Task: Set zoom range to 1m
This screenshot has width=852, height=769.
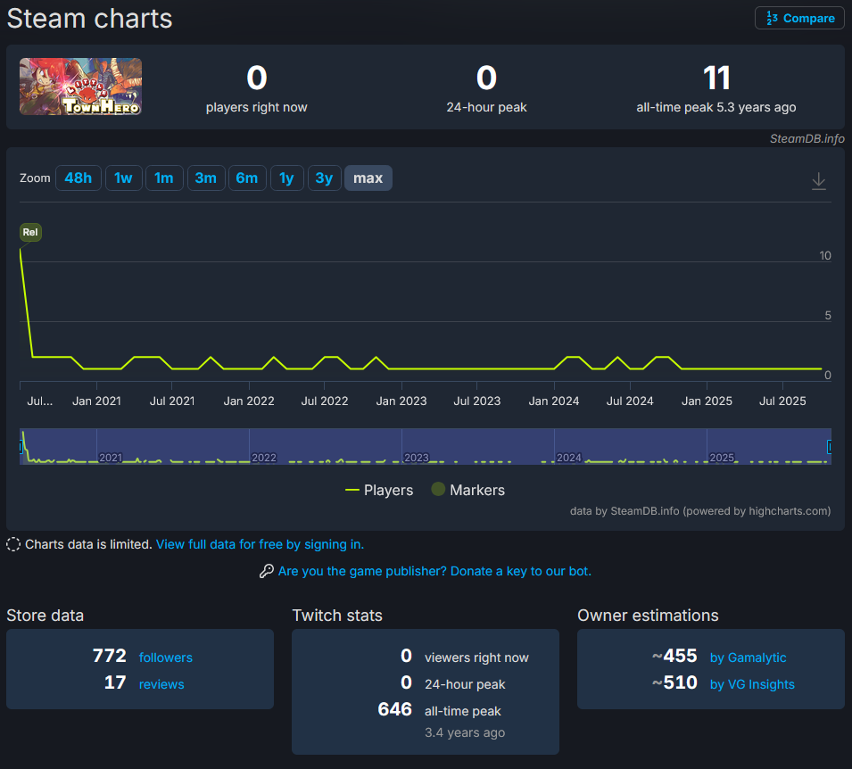Action: (164, 178)
